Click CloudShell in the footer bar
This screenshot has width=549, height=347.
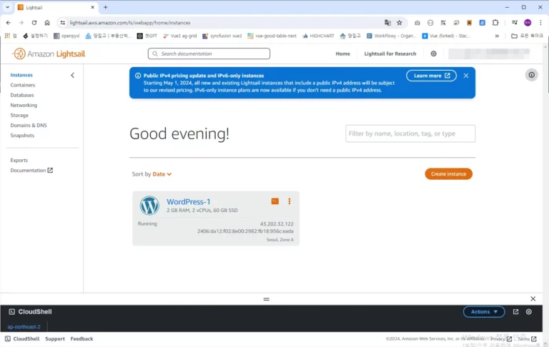(22, 338)
